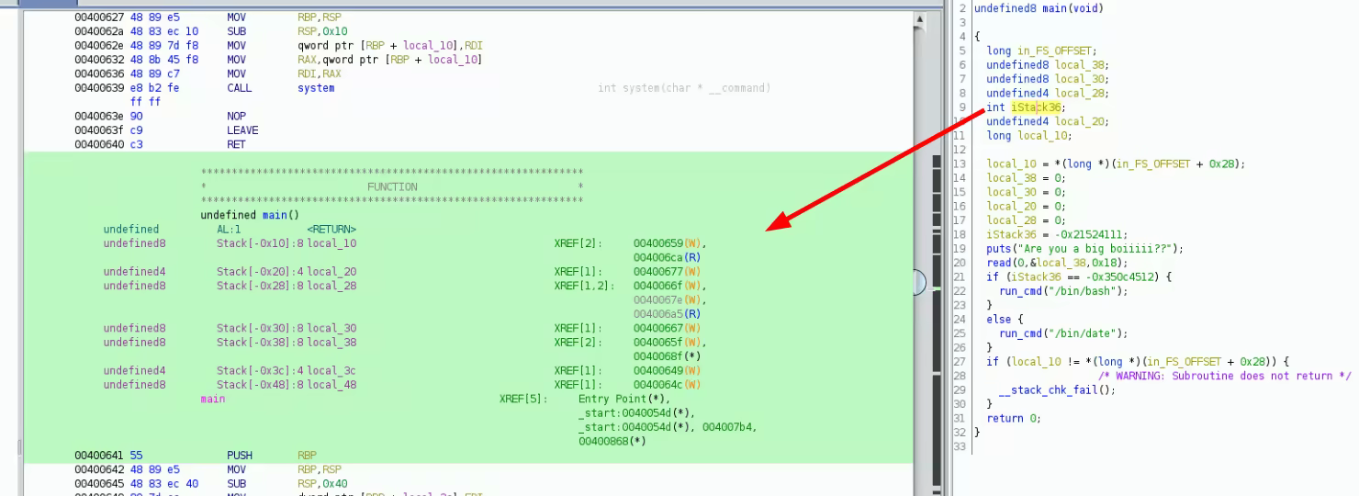This screenshot has width=1359, height=496.
Task: Select the puts function call in decompiler
Action: pyautogui.click(x=999, y=249)
